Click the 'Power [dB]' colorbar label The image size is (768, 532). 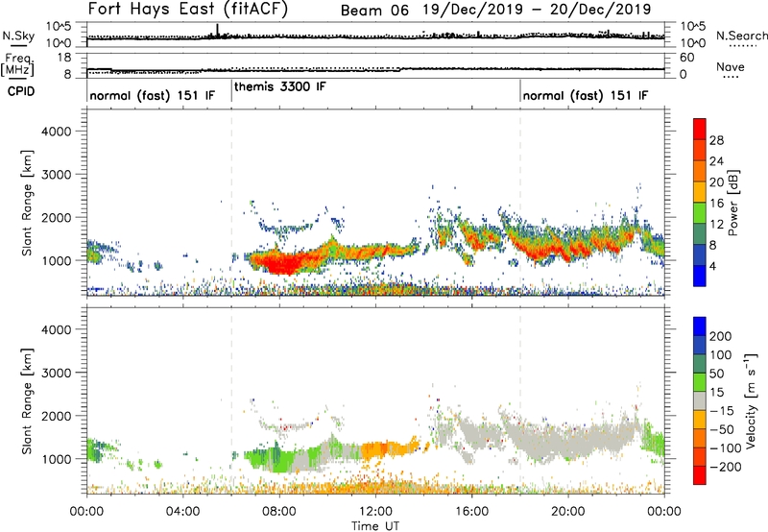click(733, 203)
